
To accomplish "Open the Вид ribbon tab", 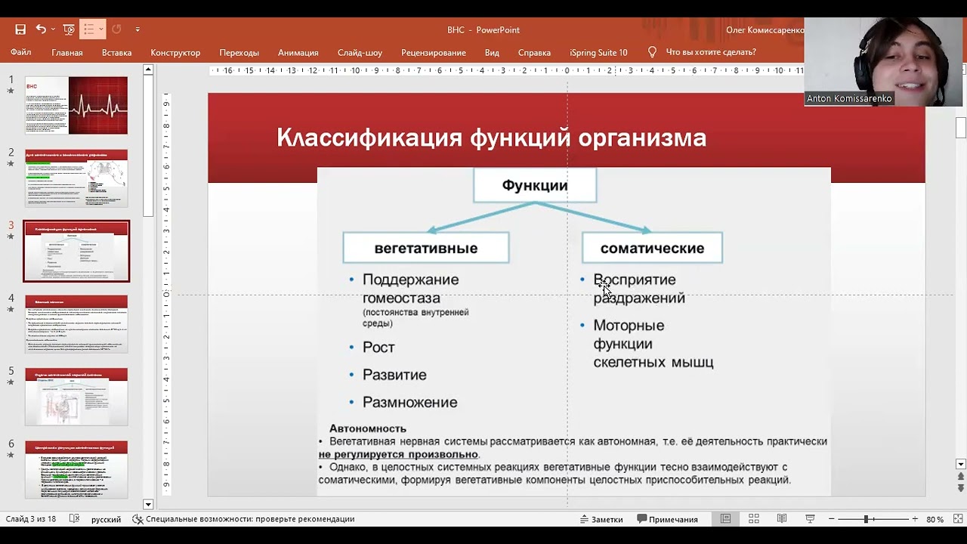I will pyautogui.click(x=492, y=53).
